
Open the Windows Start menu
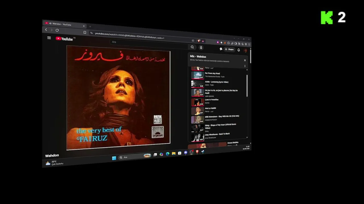coord(114,158)
